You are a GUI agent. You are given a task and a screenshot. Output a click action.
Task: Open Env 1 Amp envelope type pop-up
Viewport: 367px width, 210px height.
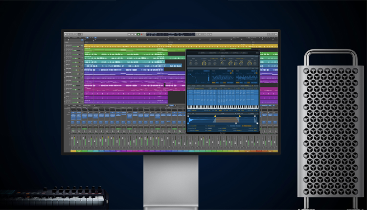pyautogui.click(x=206, y=71)
